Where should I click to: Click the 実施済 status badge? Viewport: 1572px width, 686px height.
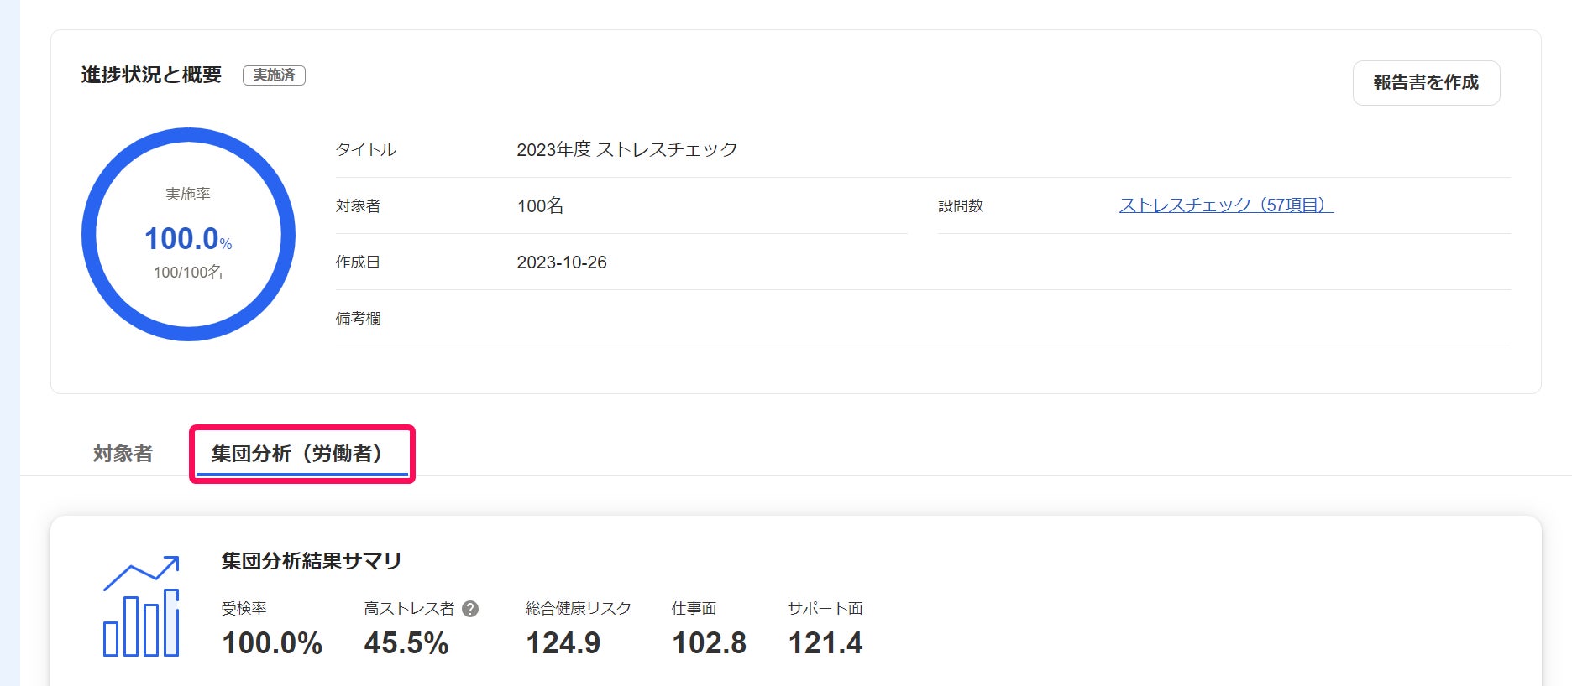coord(274,75)
